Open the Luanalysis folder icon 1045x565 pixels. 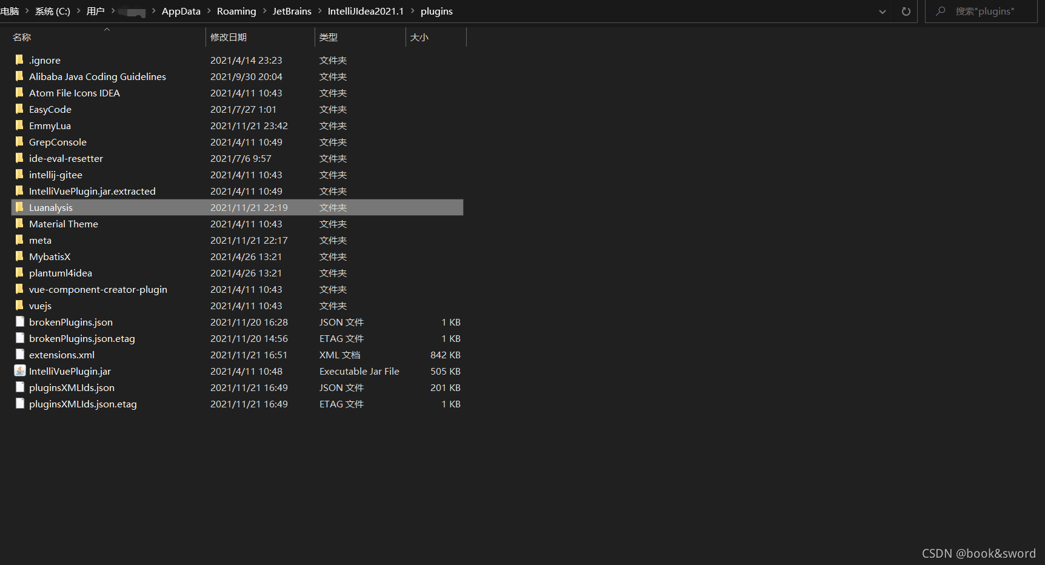coord(19,207)
